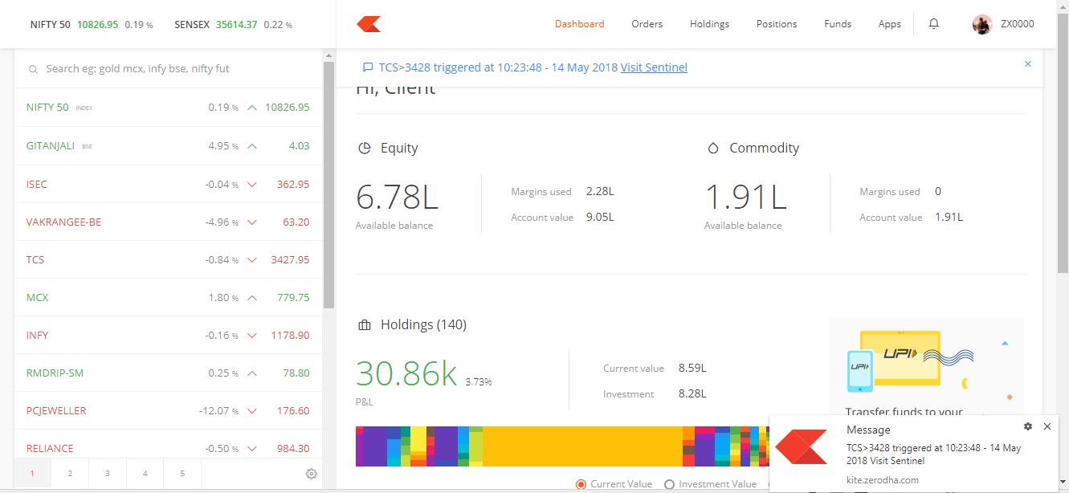Open watchlist settings gear icon

tap(312, 474)
